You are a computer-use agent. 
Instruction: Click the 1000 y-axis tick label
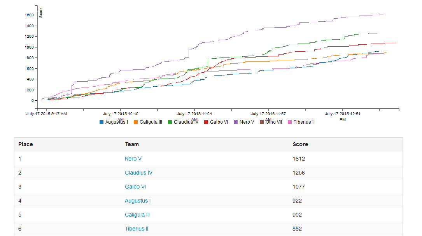click(x=29, y=47)
